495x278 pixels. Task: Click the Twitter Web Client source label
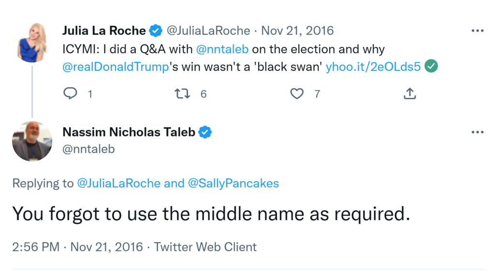[x=205, y=247]
